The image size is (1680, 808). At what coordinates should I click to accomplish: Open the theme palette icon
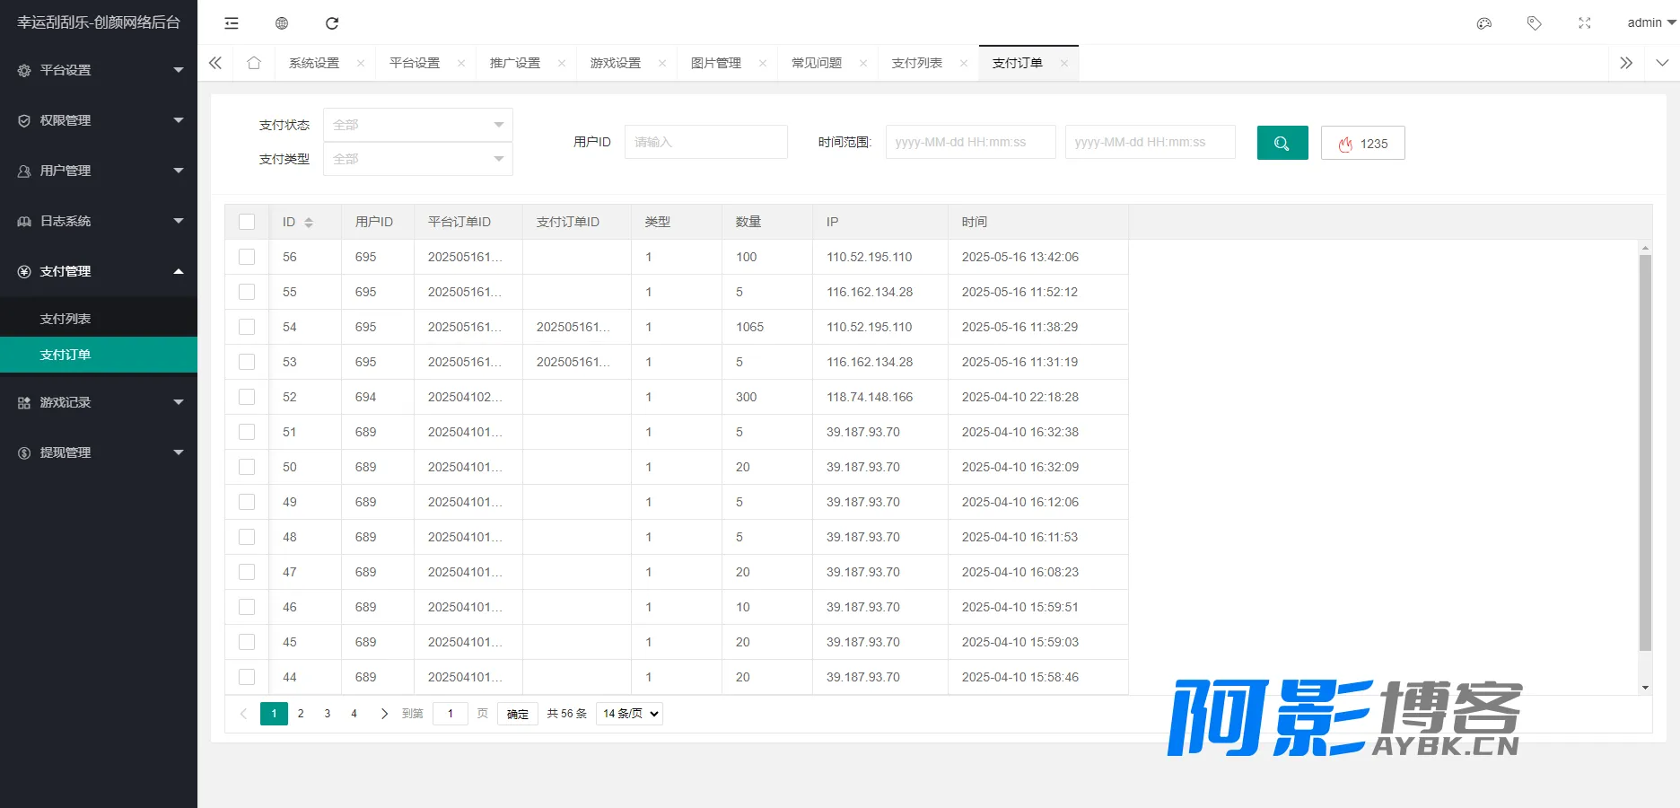pyautogui.click(x=1484, y=23)
